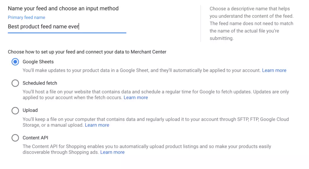Select the Google Sheets radio button
Image resolution: width=309 pixels, height=169 pixels.
pyautogui.click(x=15, y=62)
